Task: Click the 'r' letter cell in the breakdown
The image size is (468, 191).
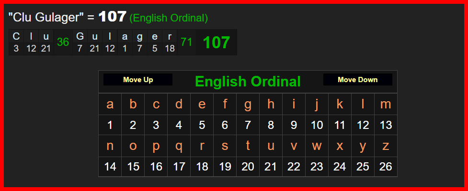Action: tap(170, 36)
